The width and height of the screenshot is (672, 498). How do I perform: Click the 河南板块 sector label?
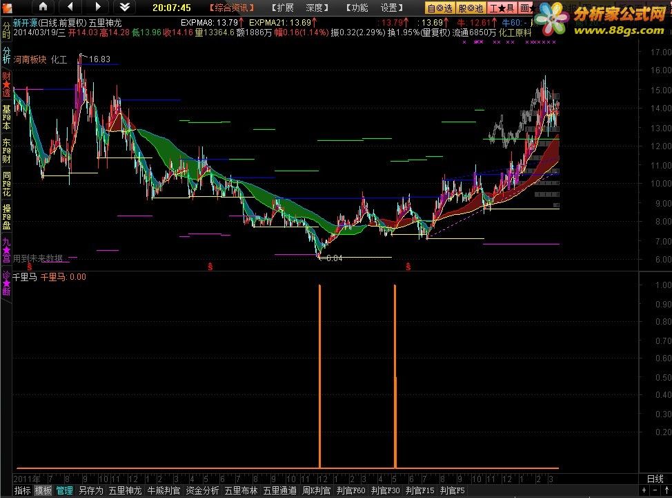point(30,59)
